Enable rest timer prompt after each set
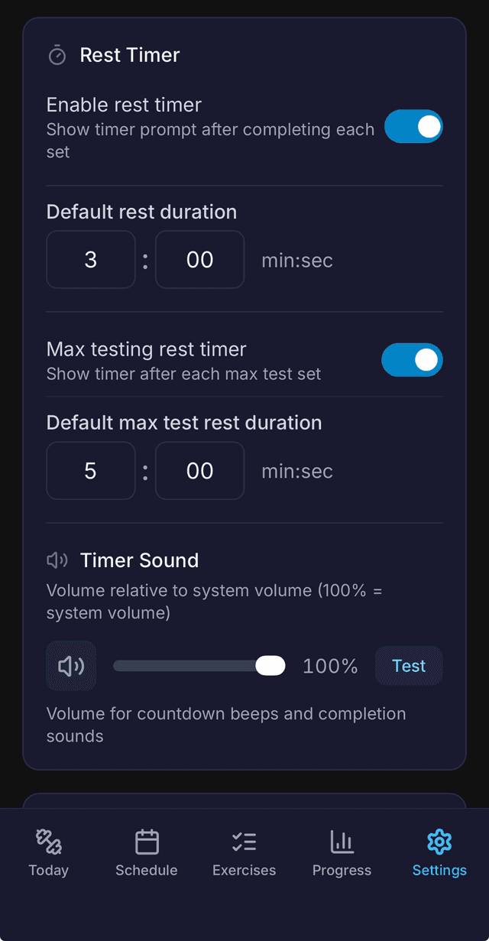The image size is (489, 941). [x=413, y=127]
